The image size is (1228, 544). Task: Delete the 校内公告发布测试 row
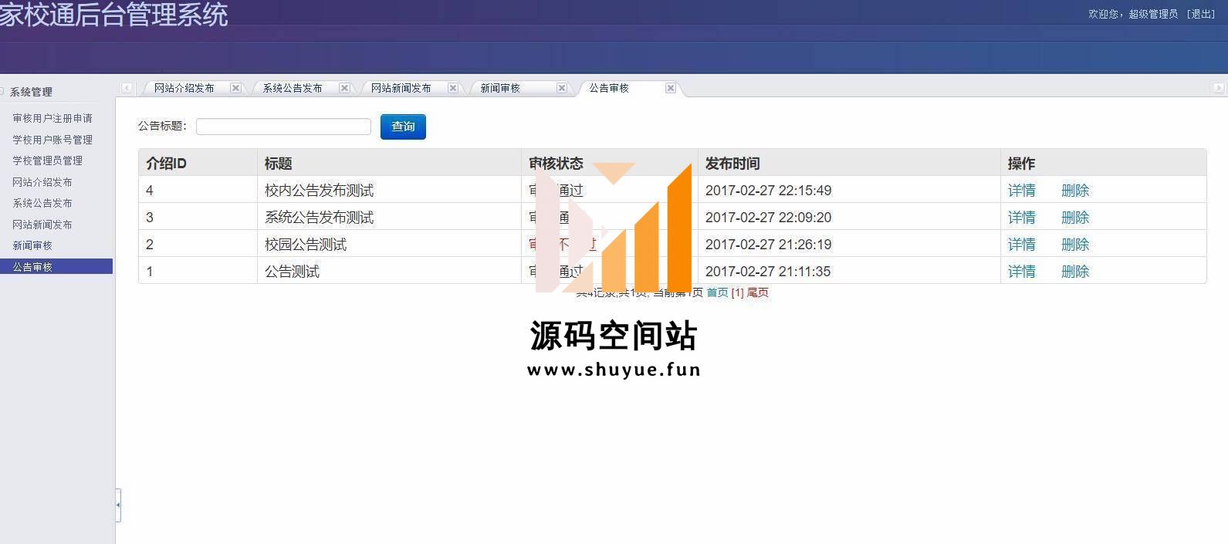(x=1075, y=191)
